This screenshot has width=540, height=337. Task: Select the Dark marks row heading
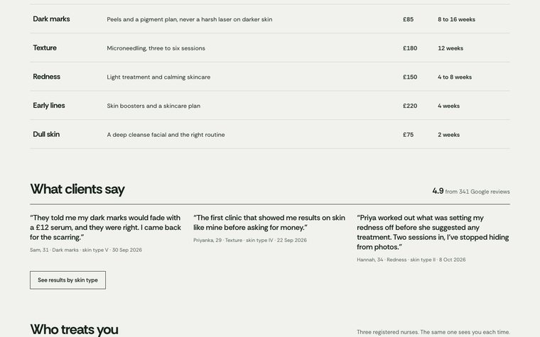point(51,19)
